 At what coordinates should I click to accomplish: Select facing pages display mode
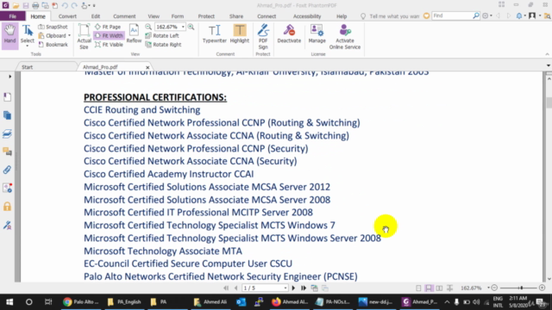point(439,288)
